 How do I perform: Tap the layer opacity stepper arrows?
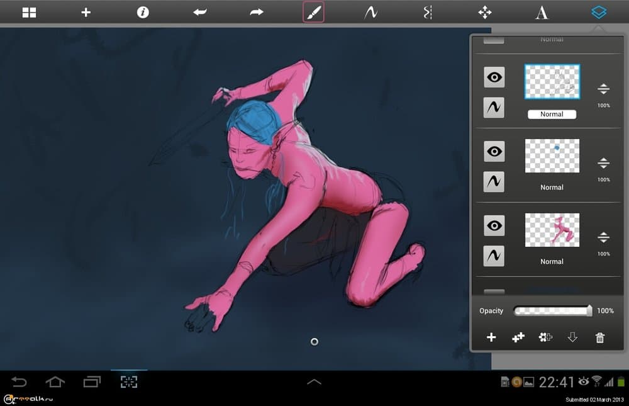[x=603, y=89]
